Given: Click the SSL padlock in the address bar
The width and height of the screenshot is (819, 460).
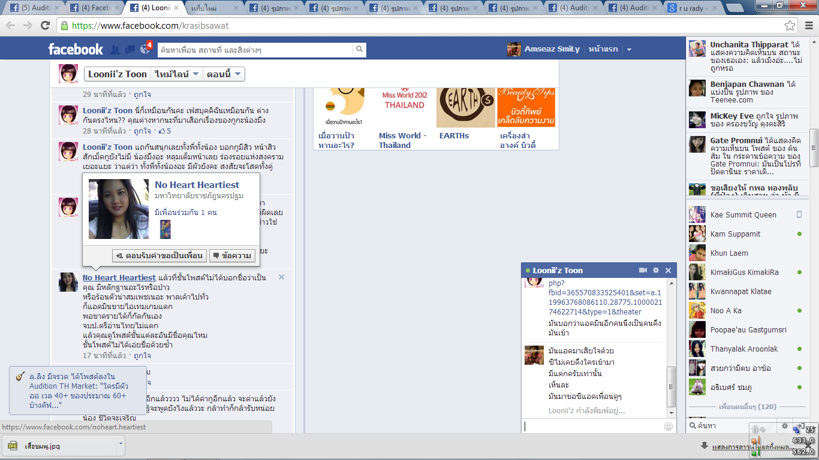Looking at the screenshot, I should point(64,26).
